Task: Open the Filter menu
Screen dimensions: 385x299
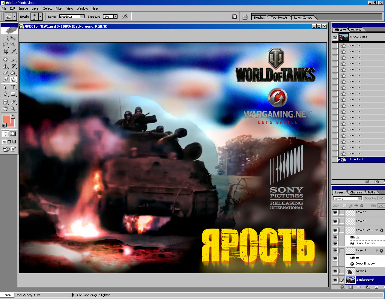Action: pyautogui.click(x=59, y=8)
